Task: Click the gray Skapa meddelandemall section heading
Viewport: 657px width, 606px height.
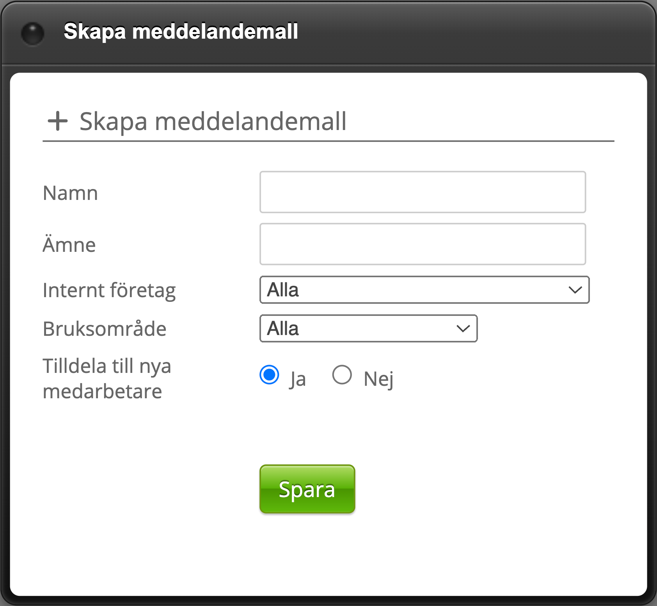Action: click(x=213, y=121)
